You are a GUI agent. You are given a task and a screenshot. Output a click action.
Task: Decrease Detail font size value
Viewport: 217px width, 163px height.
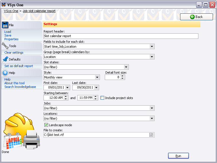(122, 79)
